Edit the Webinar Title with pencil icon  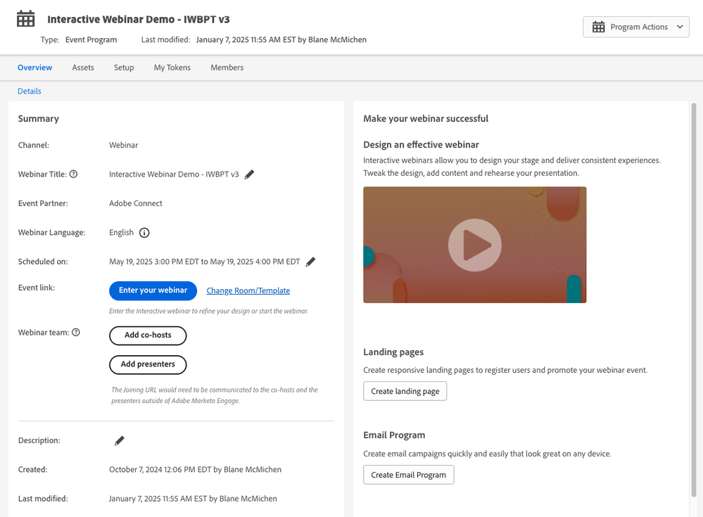click(249, 174)
